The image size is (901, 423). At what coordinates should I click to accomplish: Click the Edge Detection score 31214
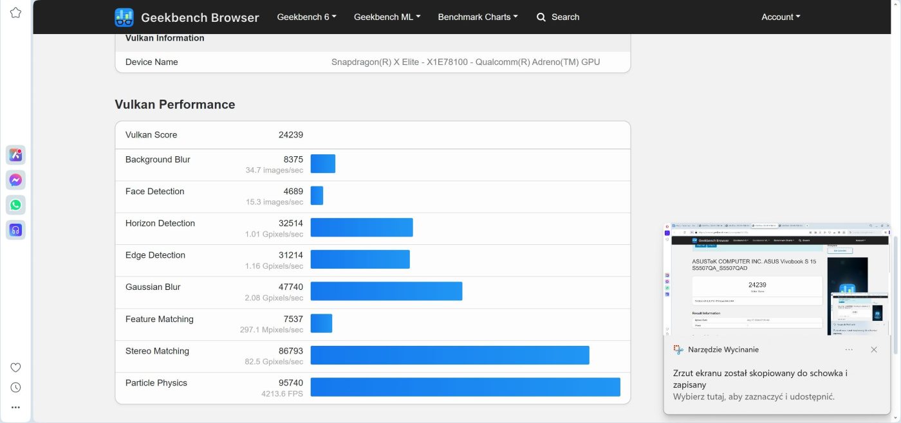click(x=291, y=255)
